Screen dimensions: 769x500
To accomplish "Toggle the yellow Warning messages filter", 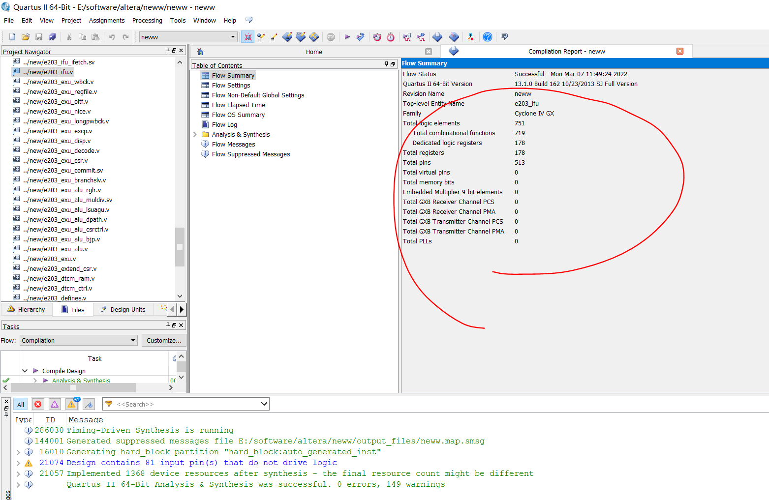I will [71, 405].
